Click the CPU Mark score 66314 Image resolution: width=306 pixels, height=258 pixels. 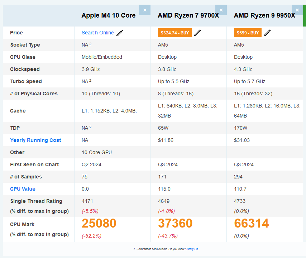(251, 223)
